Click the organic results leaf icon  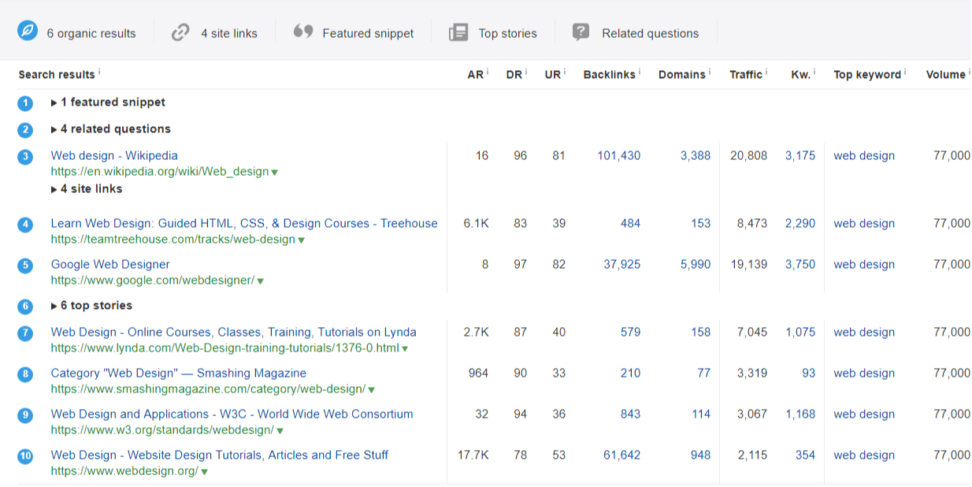click(28, 33)
